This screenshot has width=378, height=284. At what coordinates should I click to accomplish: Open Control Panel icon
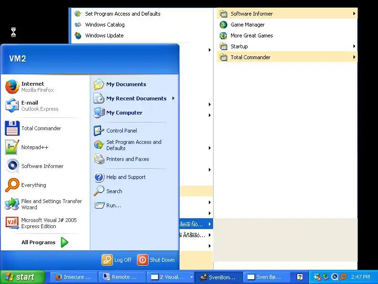pyautogui.click(x=99, y=131)
